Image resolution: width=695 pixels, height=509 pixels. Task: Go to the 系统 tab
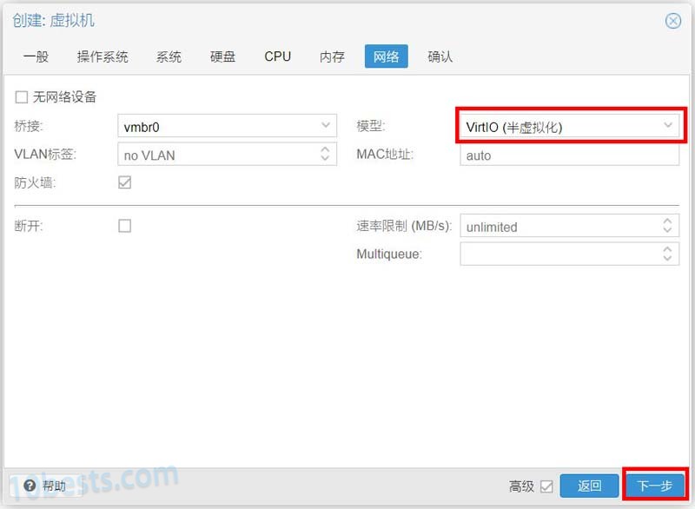169,56
